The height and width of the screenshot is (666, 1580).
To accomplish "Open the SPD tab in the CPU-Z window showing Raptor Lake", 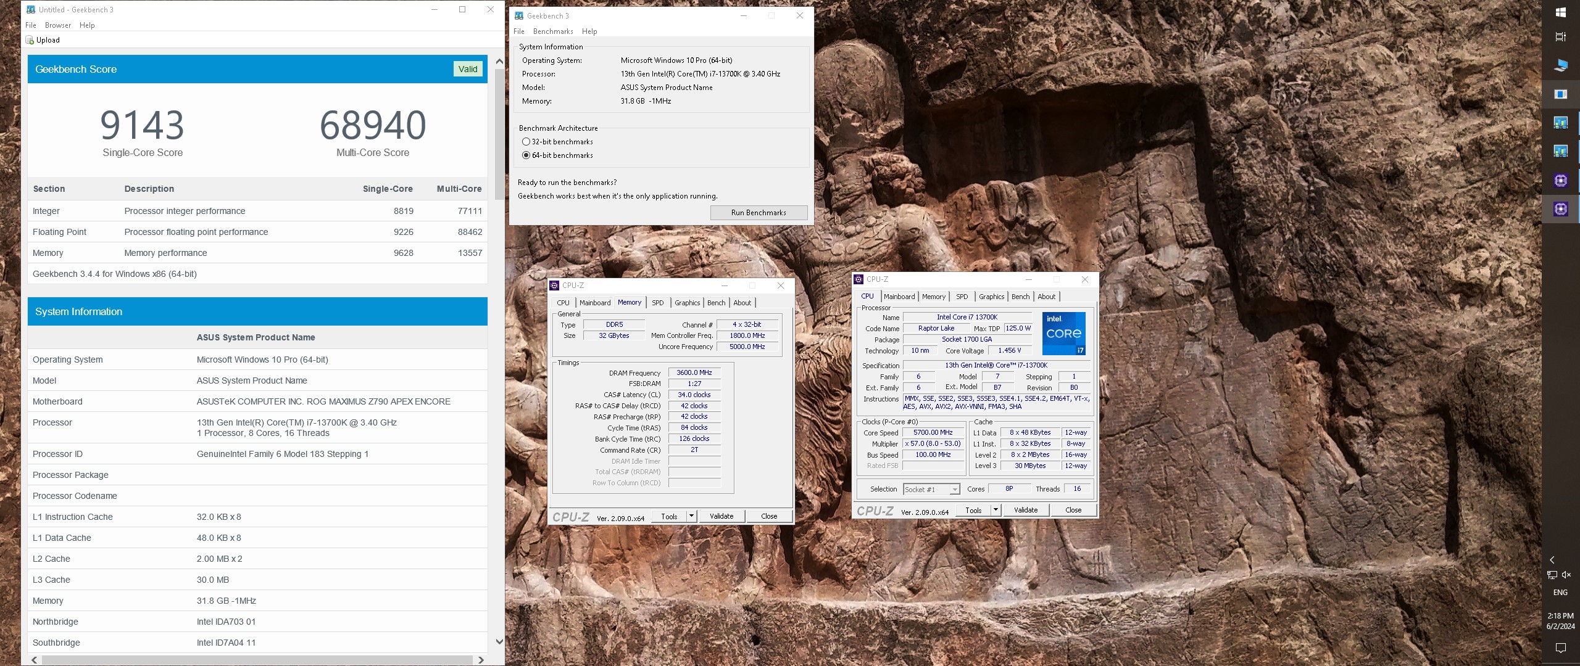I will [962, 297].
